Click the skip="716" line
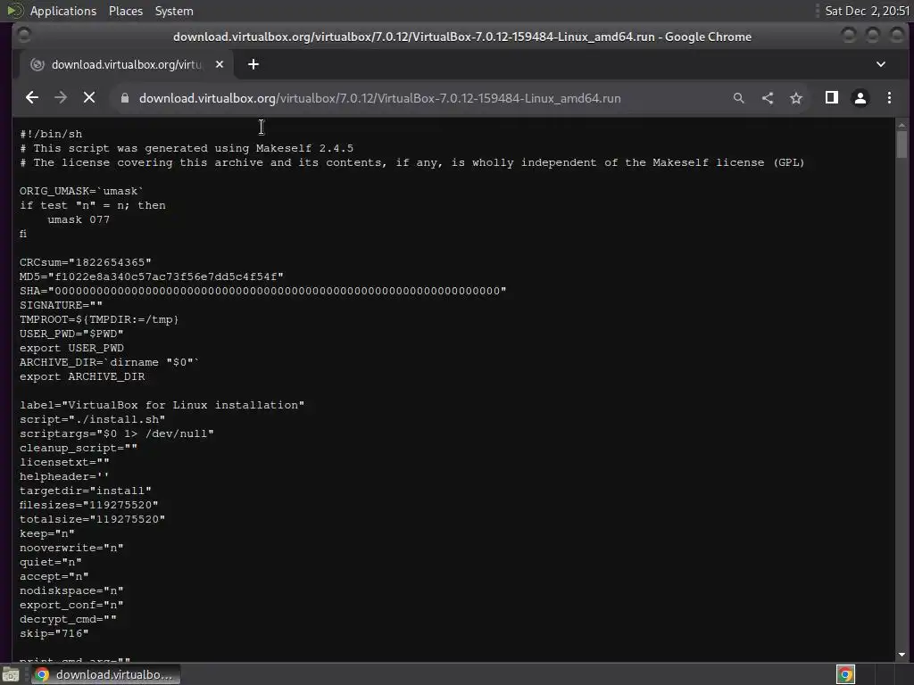 54,633
